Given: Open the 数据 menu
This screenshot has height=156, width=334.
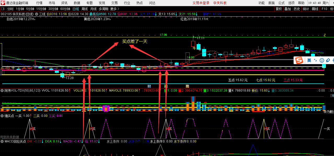Looking at the screenshot, I should coord(77,3).
